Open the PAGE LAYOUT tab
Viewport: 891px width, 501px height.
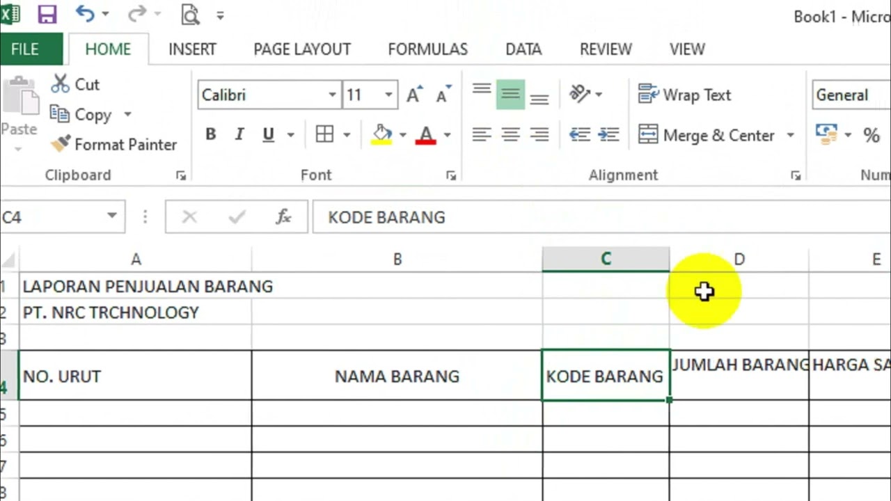[x=302, y=49]
